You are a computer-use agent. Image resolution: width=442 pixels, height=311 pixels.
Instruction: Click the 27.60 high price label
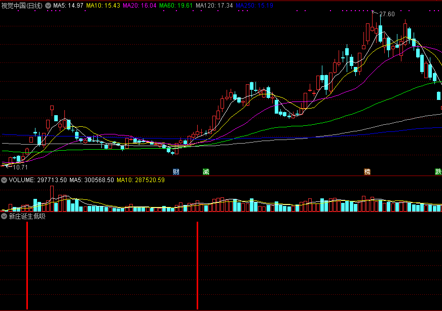[x=387, y=14]
